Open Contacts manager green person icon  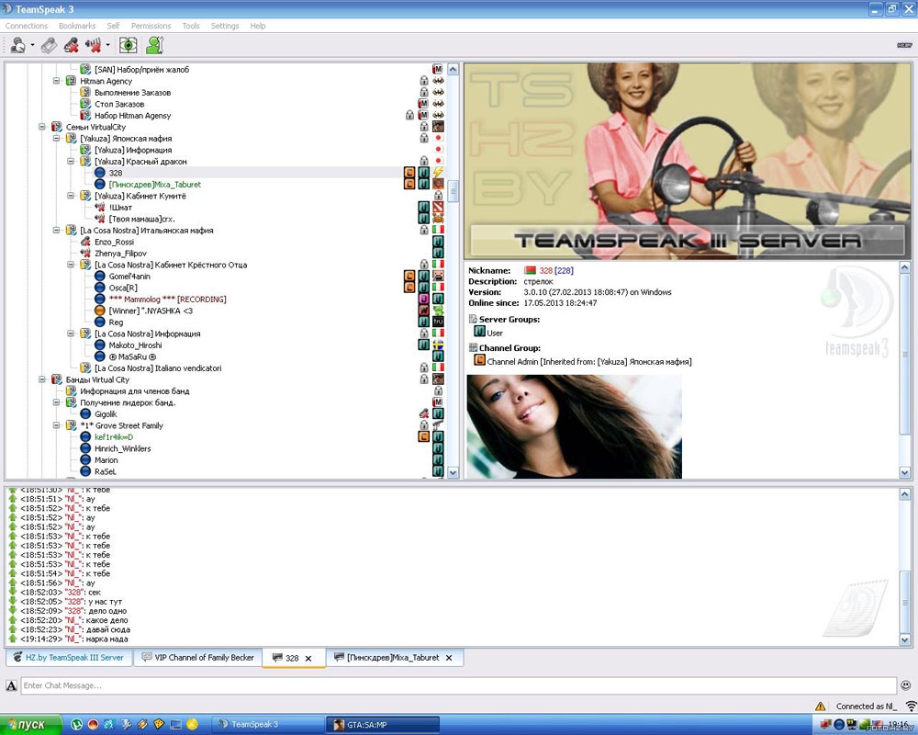coord(154,44)
